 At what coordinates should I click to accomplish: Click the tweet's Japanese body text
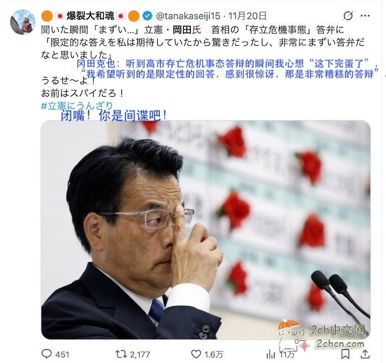202,42
